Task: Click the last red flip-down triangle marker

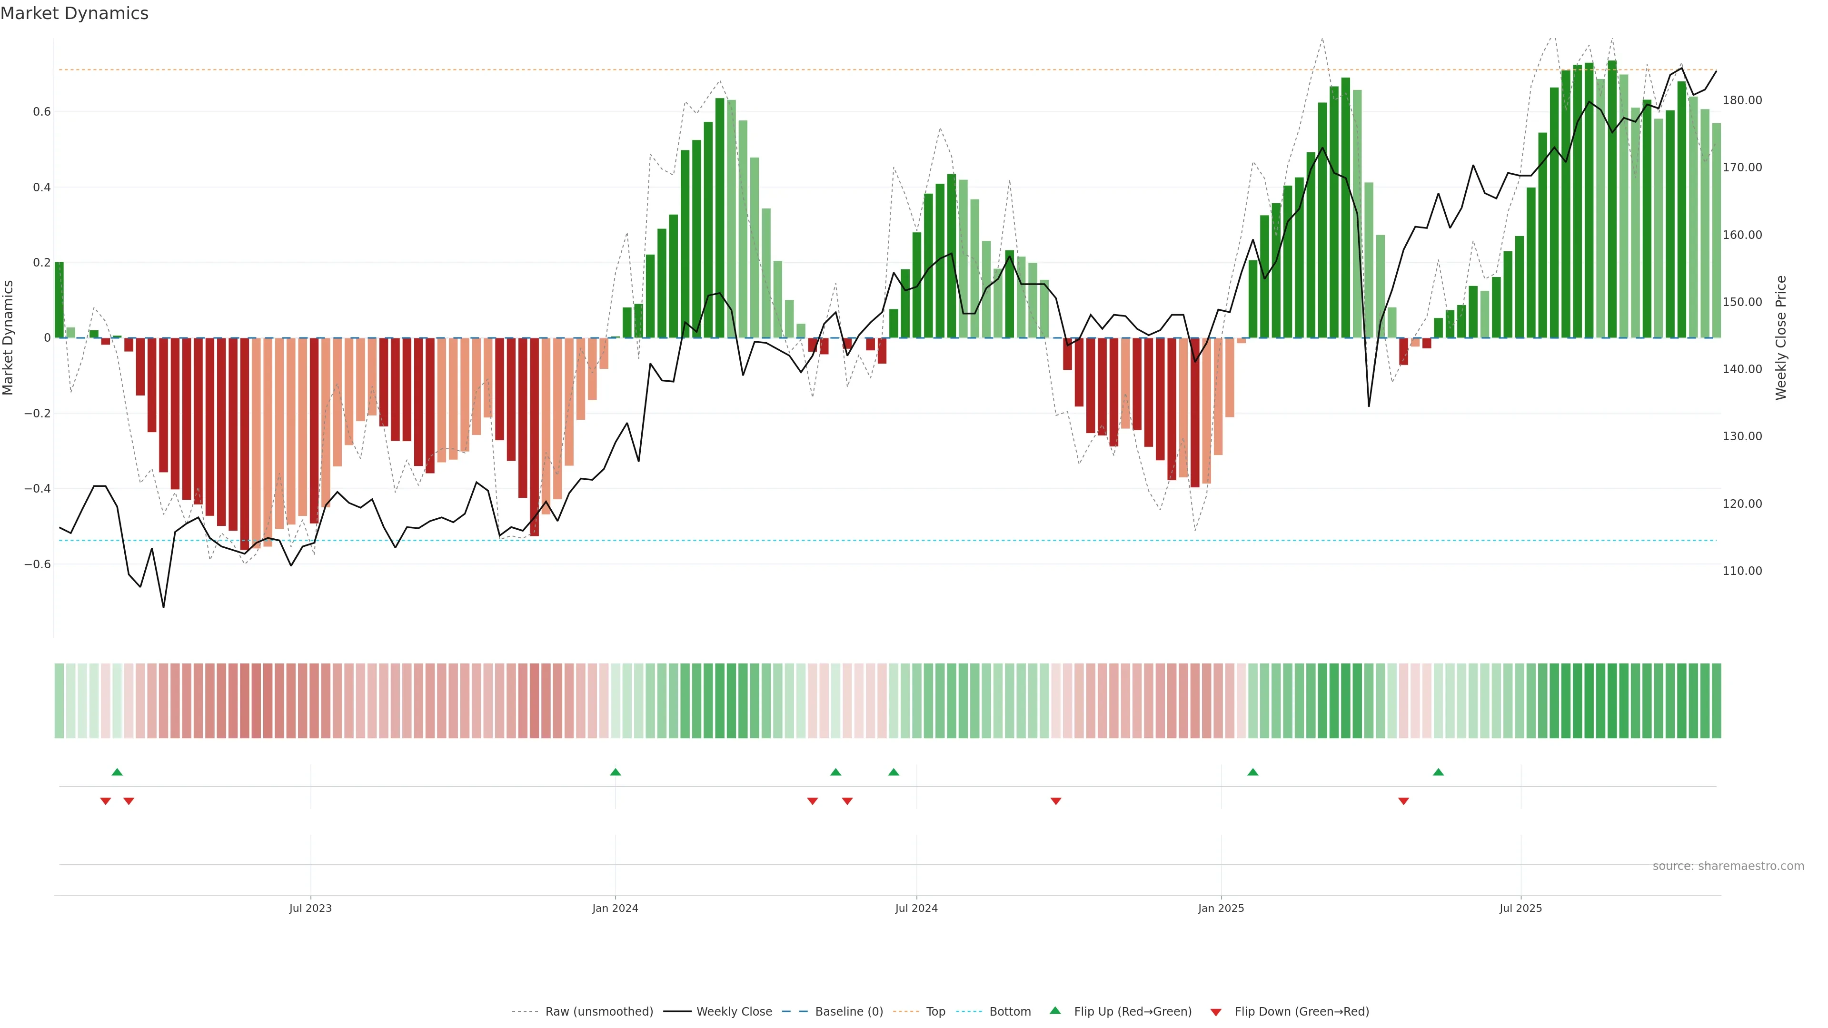Action: click(x=1403, y=801)
